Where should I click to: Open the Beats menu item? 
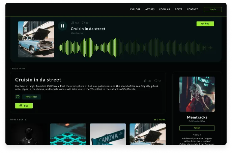pos(178,9)
